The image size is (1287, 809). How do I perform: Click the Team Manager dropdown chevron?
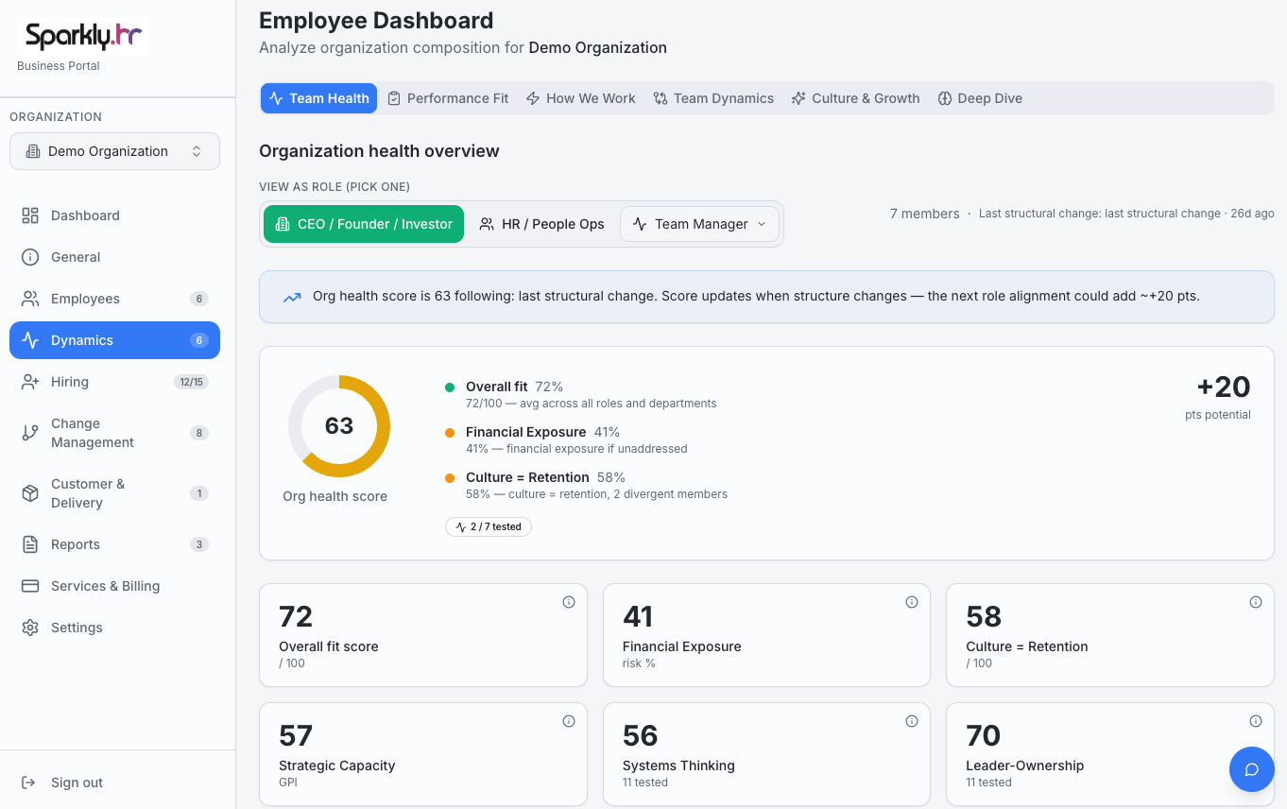pyautogui.click(x=762, y=224)
